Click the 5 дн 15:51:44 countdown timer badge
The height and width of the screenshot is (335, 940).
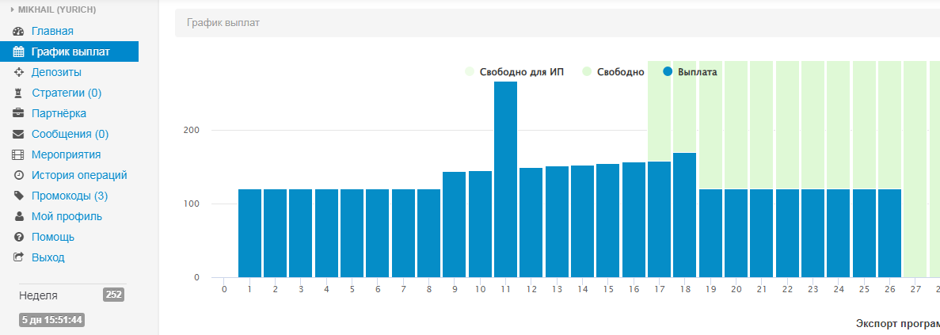click(x=52, y=321)
